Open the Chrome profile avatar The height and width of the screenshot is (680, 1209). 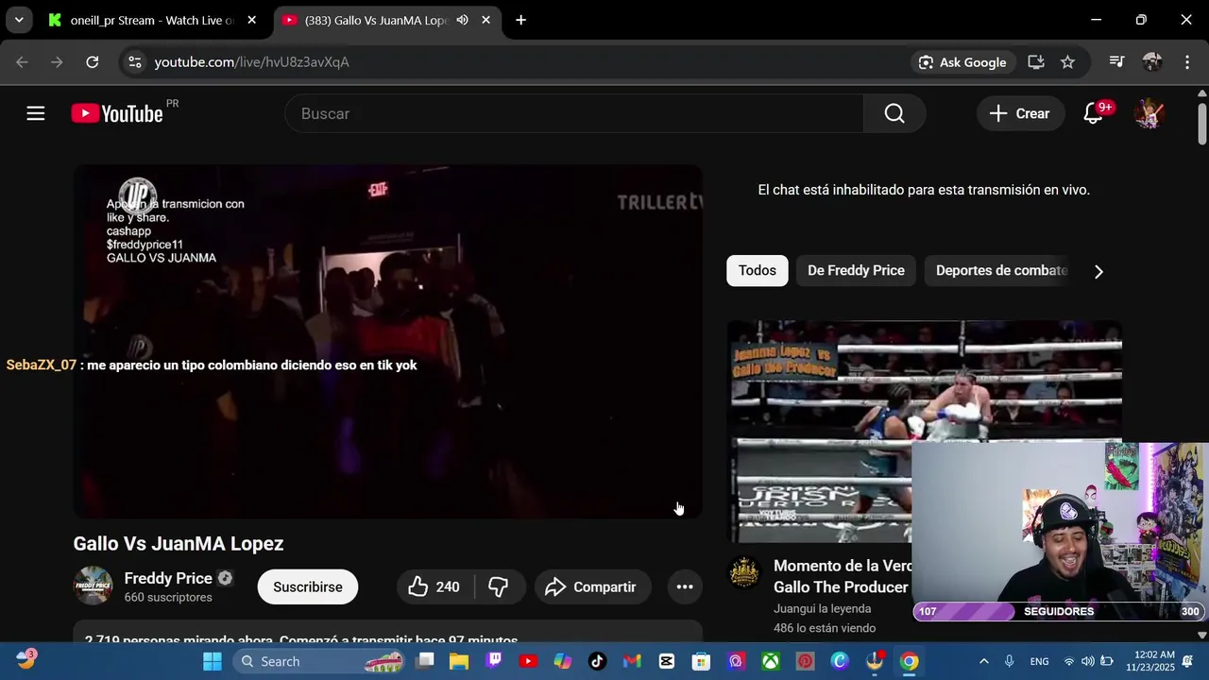pyautogui.click(x=1151, y=61)
